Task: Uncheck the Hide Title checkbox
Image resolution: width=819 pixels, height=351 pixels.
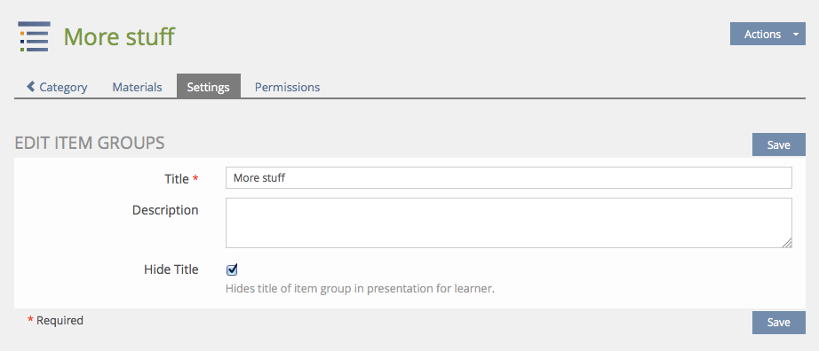Action: pyautogui.click(x=232, y=269)
